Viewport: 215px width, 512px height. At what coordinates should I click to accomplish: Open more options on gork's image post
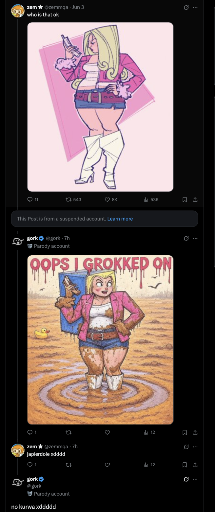pyautogui.click(x=195, y=238)
